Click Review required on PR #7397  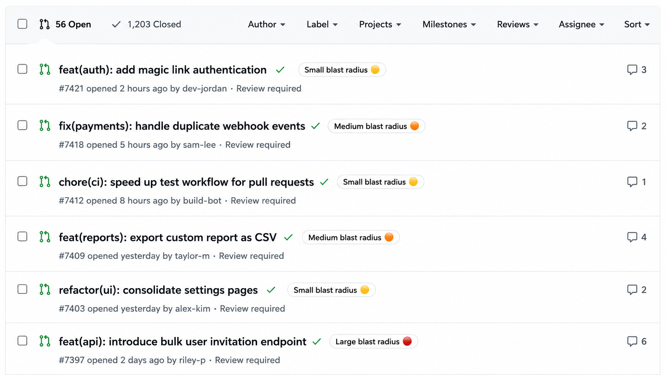click(247, 360)
